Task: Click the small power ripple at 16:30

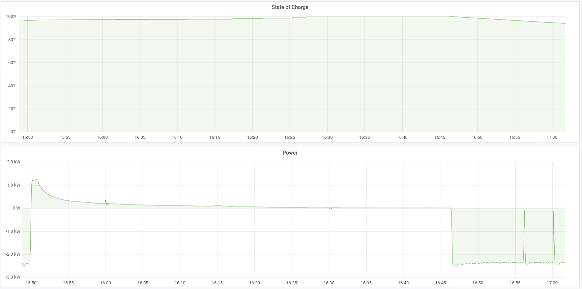Action: 330,208
